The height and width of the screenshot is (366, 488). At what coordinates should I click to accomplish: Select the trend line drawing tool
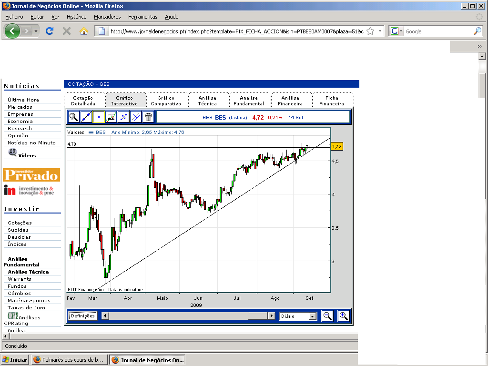(x=86, y=117)
